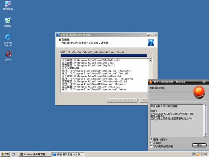Click the Cancel button in installer
The image size is (209, 157).
pyautogui.click(x=144, y=101)
